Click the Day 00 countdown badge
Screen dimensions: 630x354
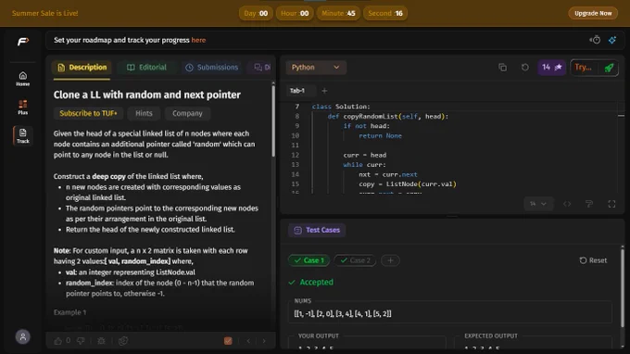256,13
